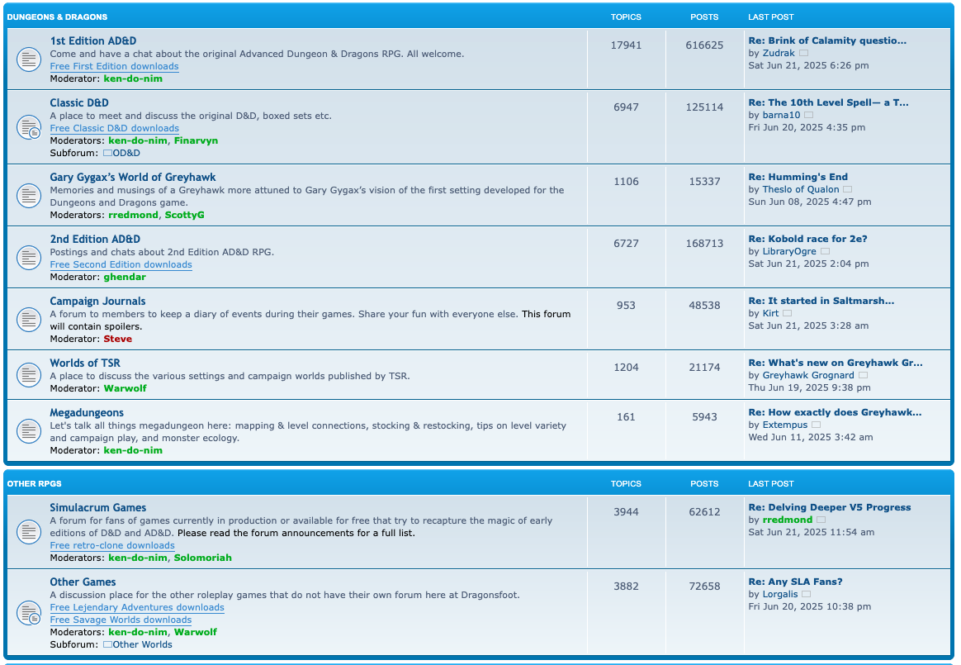
Task: Click the 2nd Edition AD&D forum icon
Action: click(x=28, y=258)
